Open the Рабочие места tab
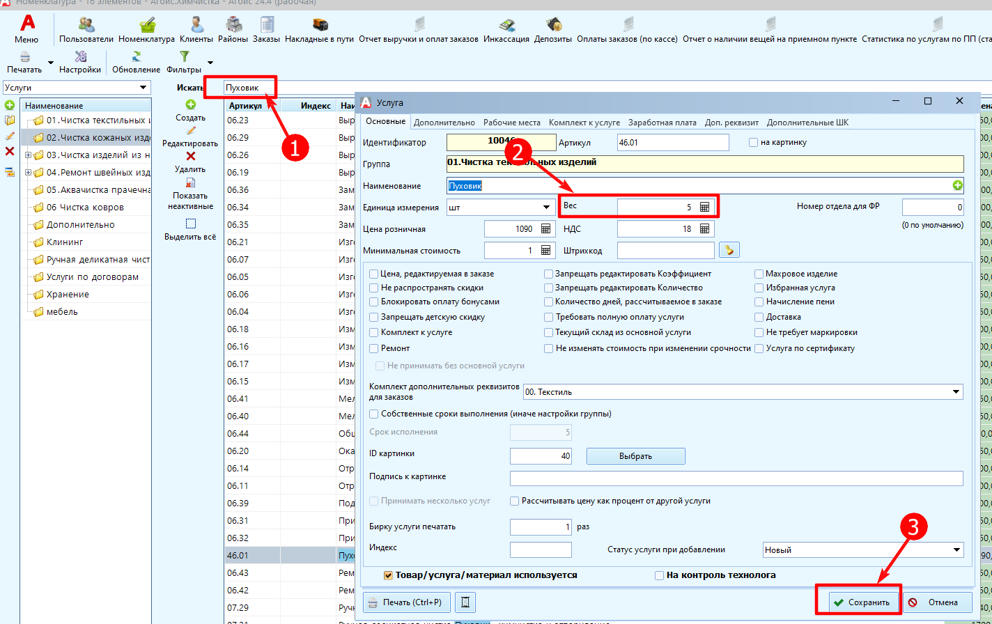Viewport: 992px width, 624px height. point(511,123)
